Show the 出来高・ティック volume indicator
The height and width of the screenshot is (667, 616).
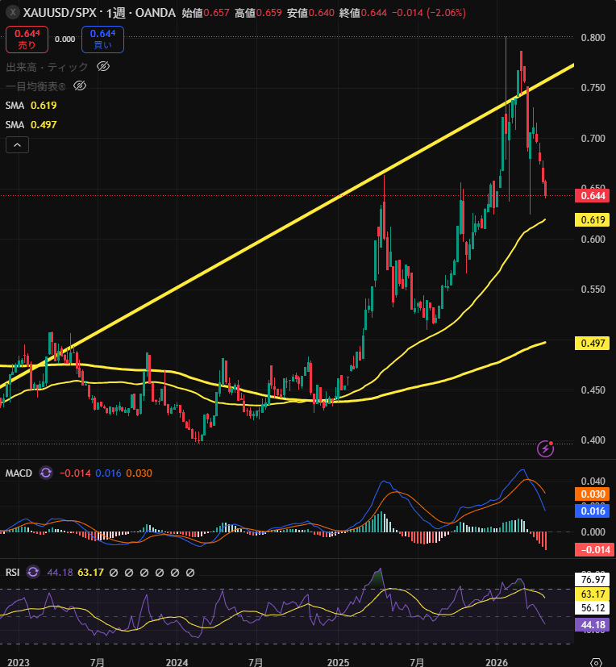point(102,68)
